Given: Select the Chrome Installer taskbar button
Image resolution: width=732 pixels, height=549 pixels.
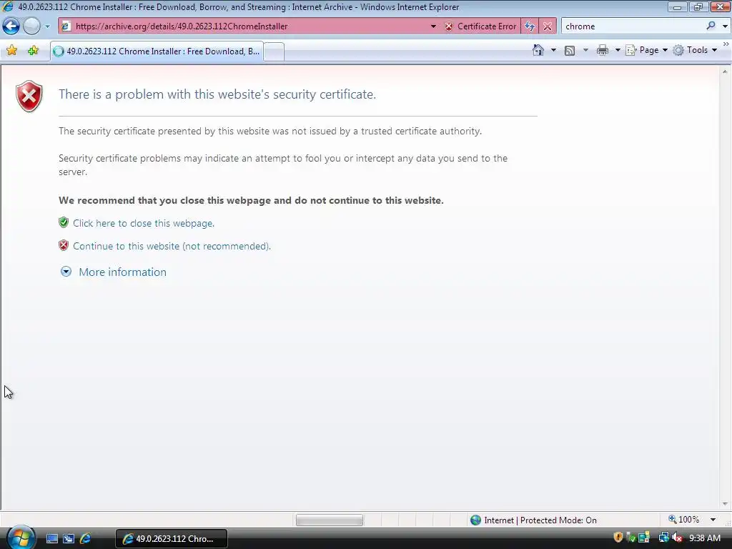Looking at the screenshot, I should pyautogui.click(x=172, y=539).
